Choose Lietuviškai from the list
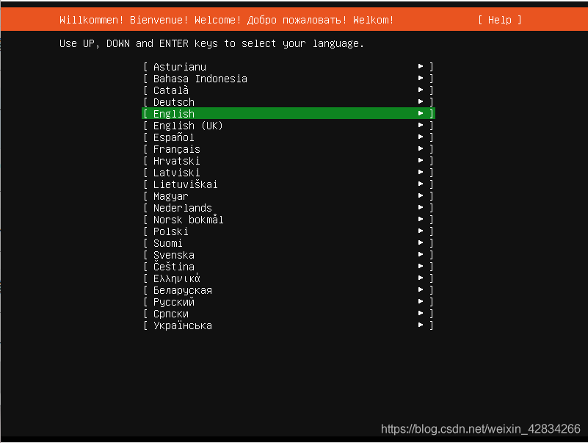The width and height of the screenshot is (588, 443). pos(288,184)
